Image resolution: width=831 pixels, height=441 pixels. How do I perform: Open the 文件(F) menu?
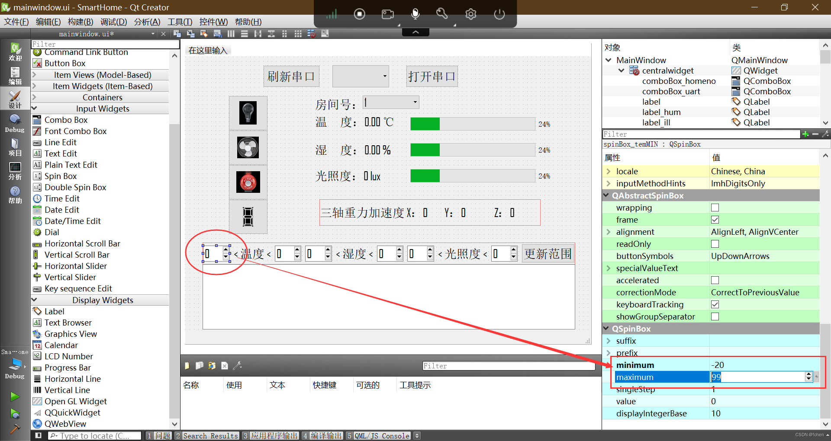click(x=16, y=22)
